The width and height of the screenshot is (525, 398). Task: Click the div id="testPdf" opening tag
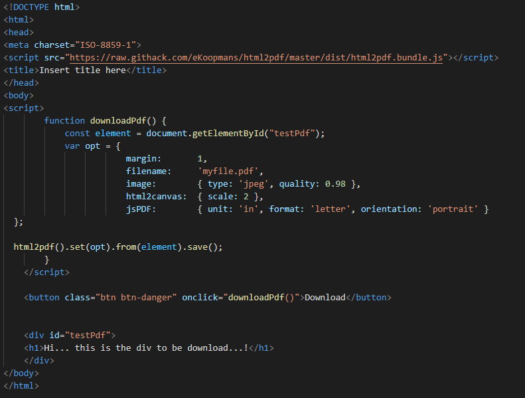pyautogui.click(x=70, y=336)
